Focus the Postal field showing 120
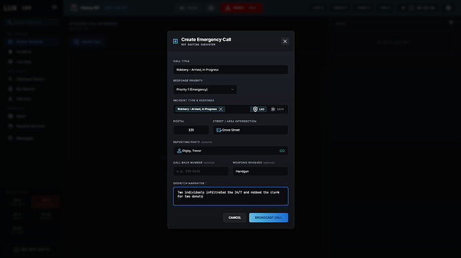The width and height of the screenshot is (461, 258). pos(191,130)
